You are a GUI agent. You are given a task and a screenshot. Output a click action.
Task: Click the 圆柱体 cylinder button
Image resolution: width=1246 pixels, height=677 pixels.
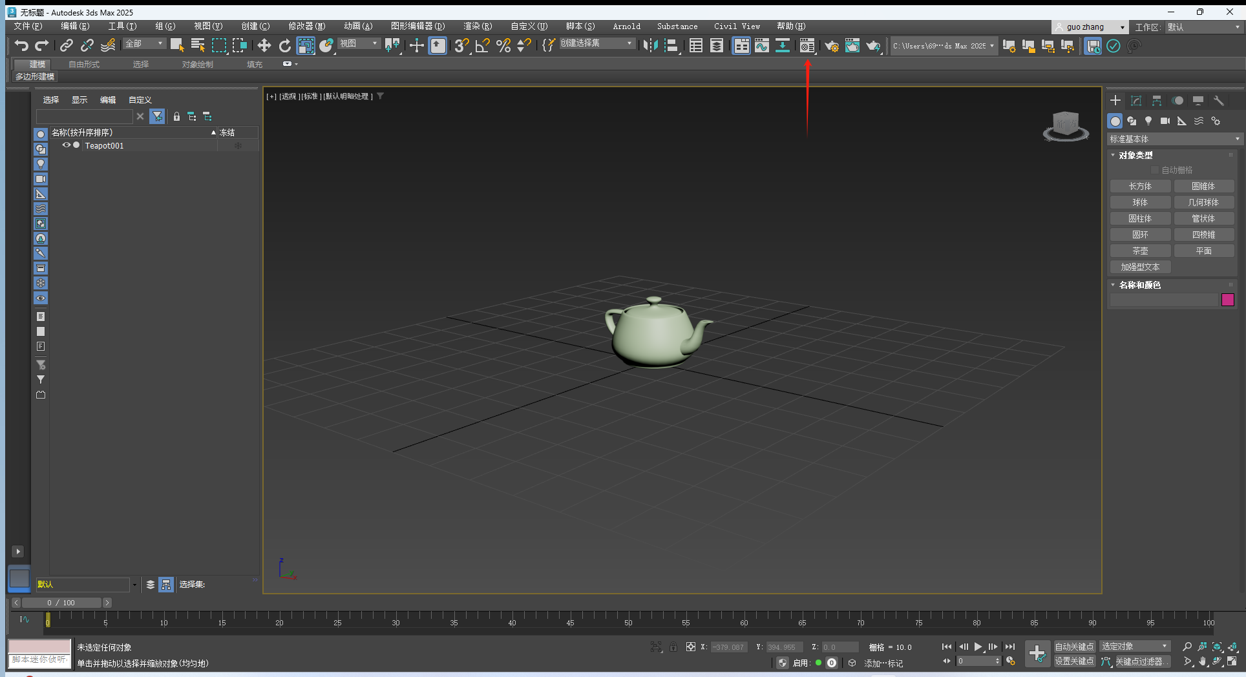tap(1140, 218)
